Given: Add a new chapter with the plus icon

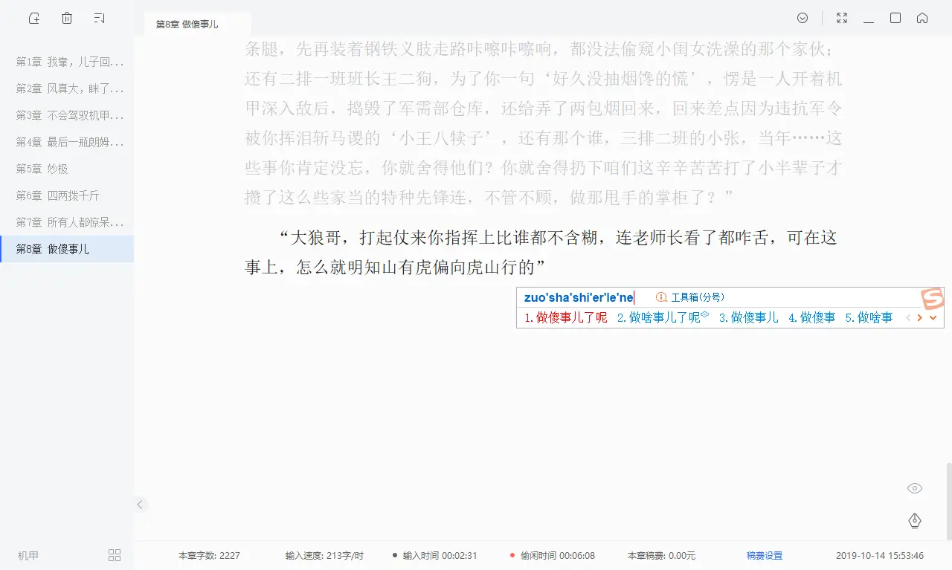Looking at the screenshot, I should tap(34, 19).
